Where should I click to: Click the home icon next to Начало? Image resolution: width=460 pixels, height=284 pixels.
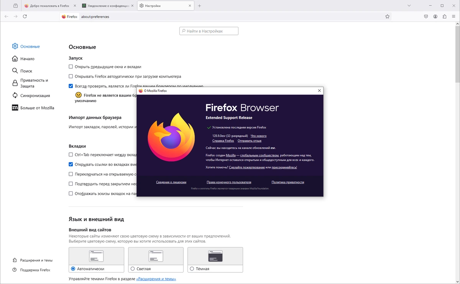15,59
